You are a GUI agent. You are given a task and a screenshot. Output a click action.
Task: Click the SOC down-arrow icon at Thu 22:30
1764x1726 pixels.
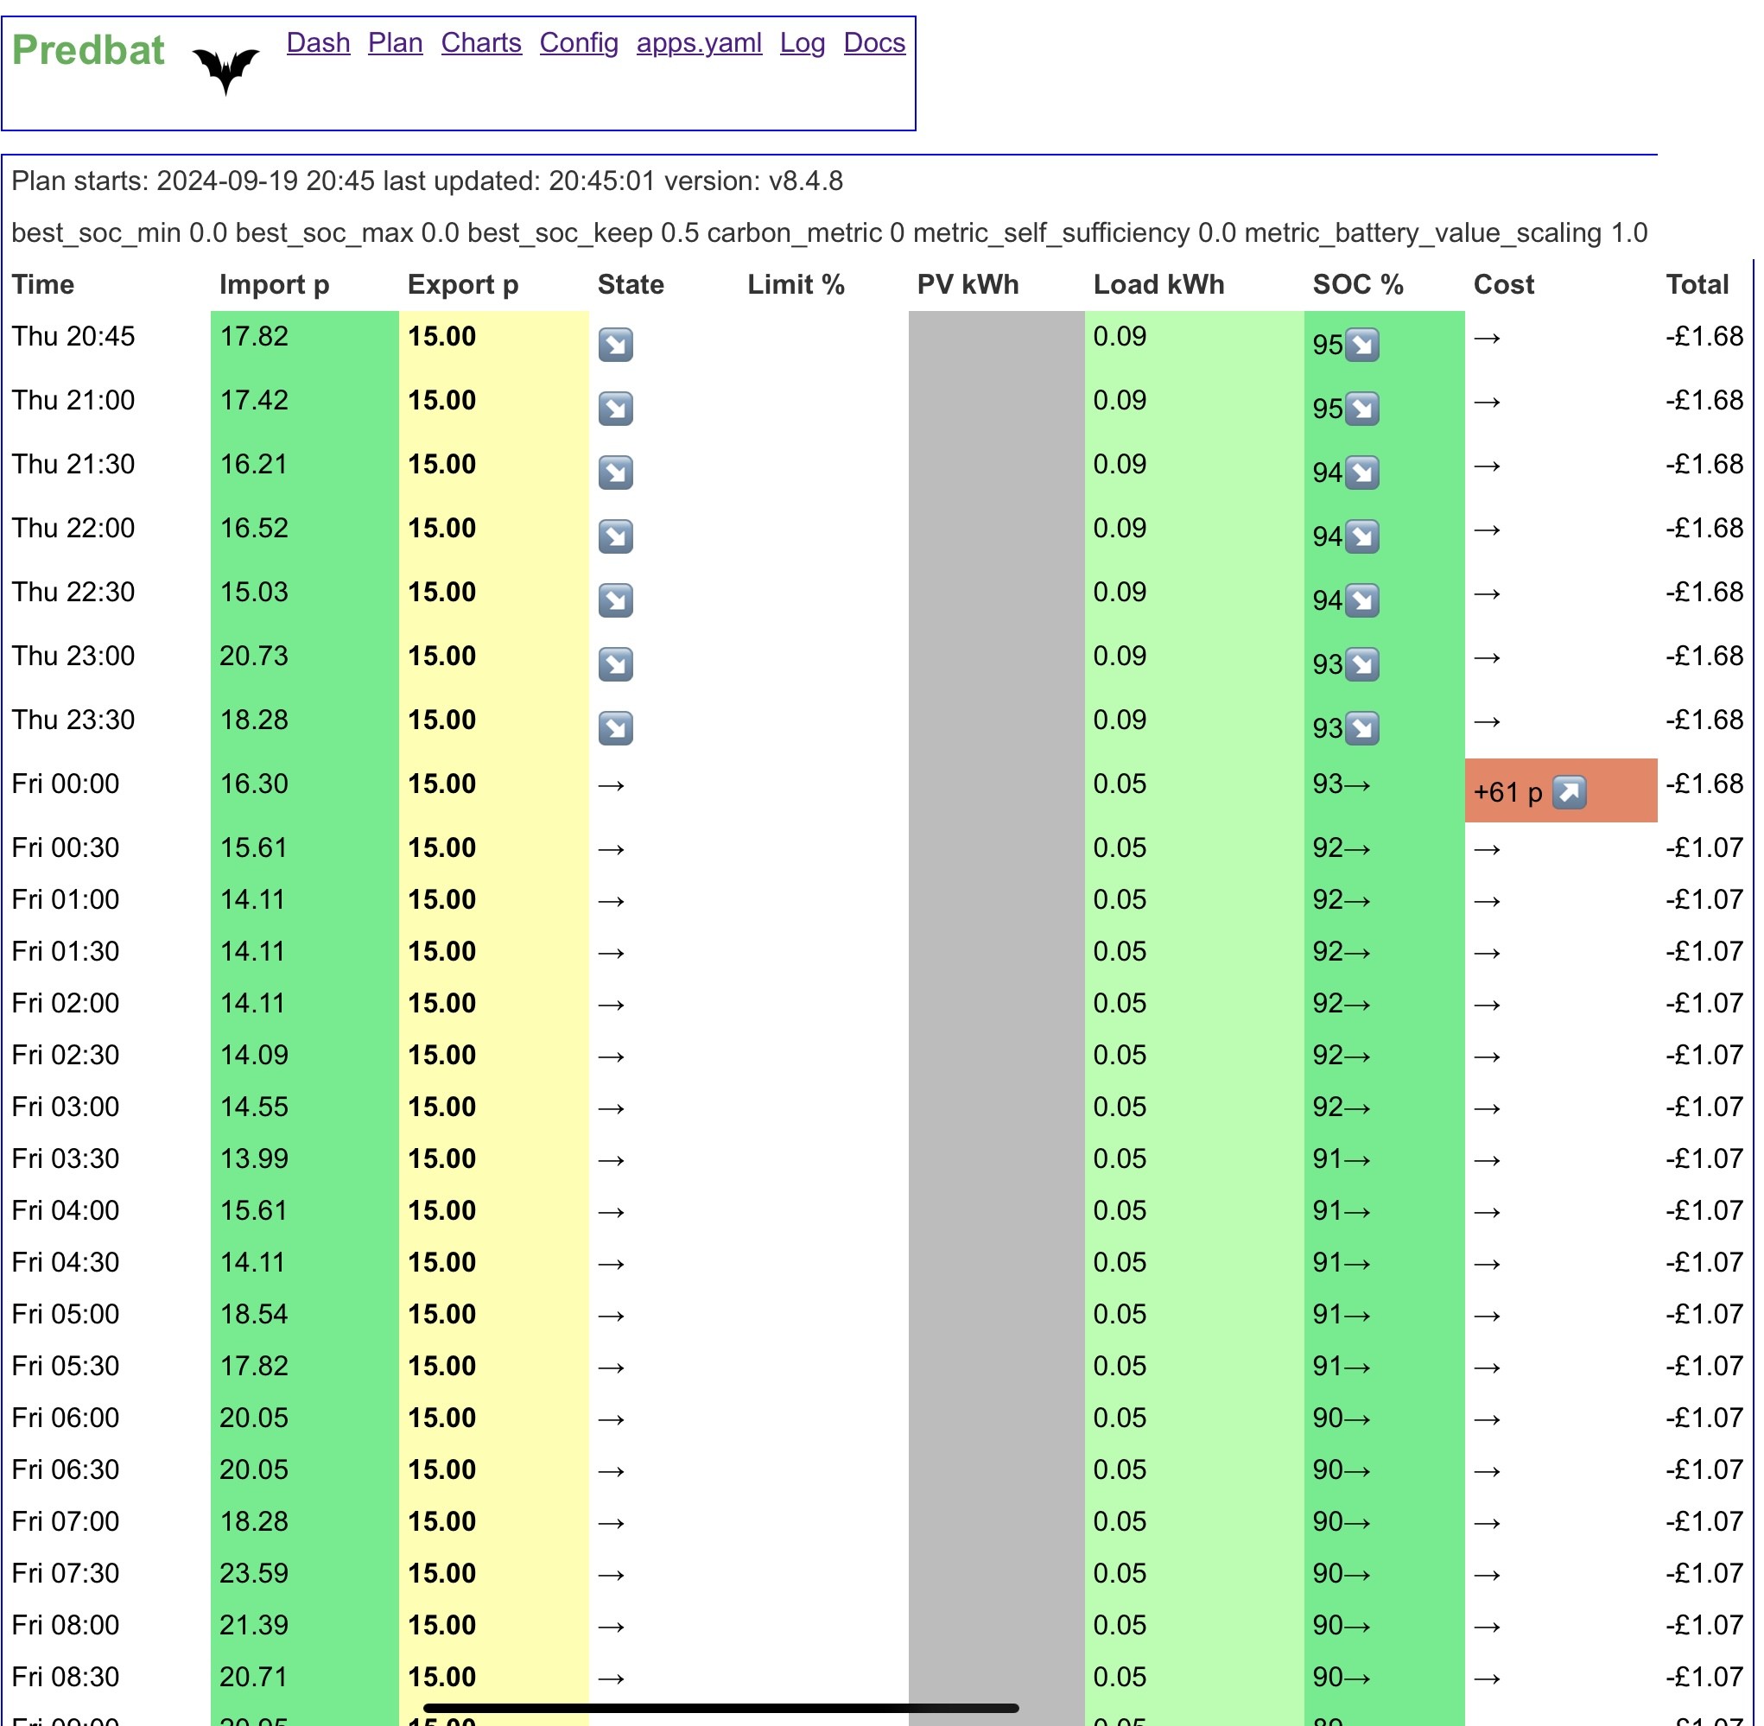point(1361,600)
